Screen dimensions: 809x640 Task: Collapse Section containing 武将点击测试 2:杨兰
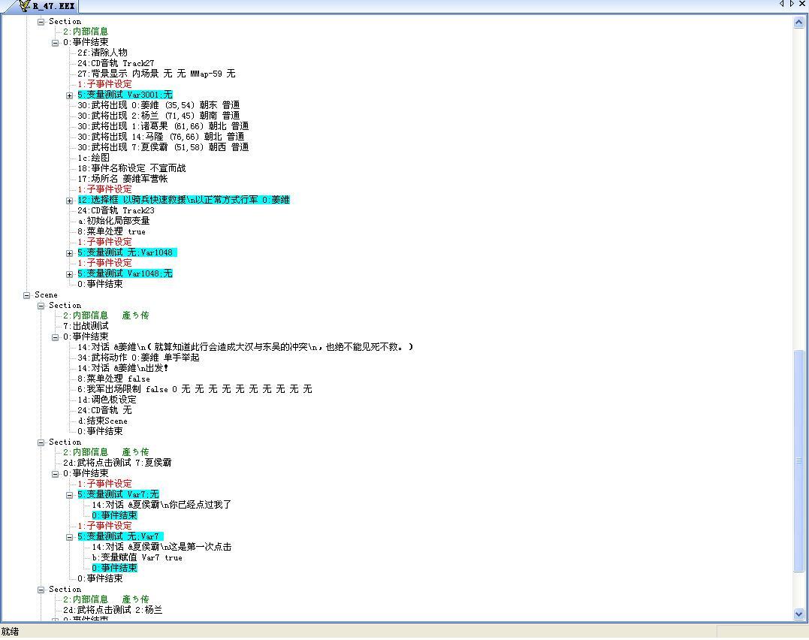click(x=41, y=590)
